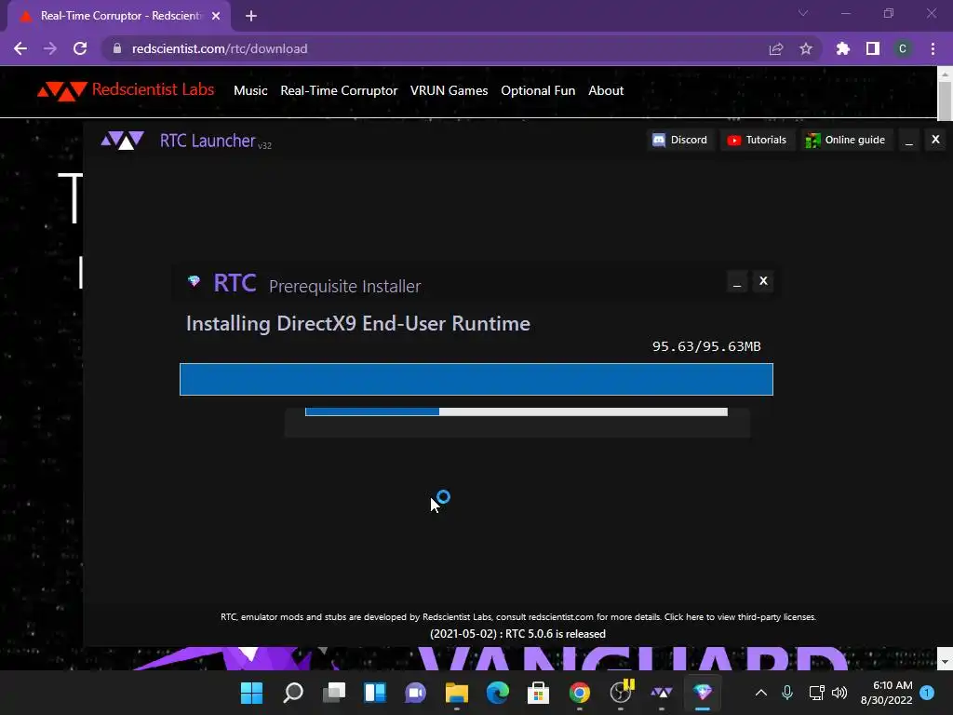953x715 pixels.
Task: Close the Prerequisite Installer dialog
Action: tap(763, 281)
